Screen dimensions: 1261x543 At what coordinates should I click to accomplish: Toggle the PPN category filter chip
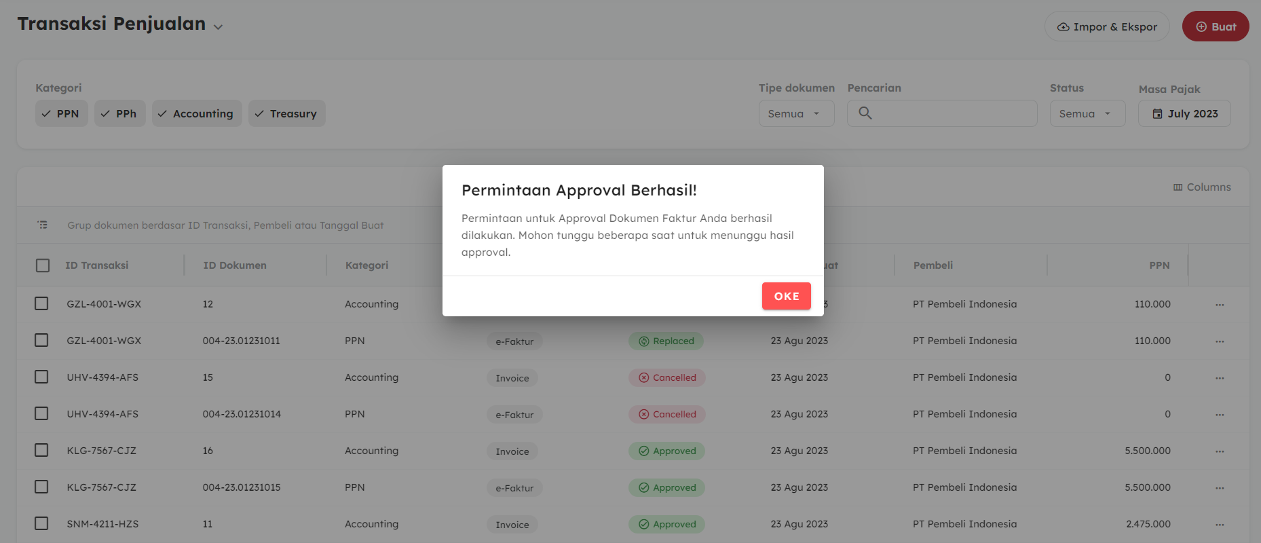[61, 113]
